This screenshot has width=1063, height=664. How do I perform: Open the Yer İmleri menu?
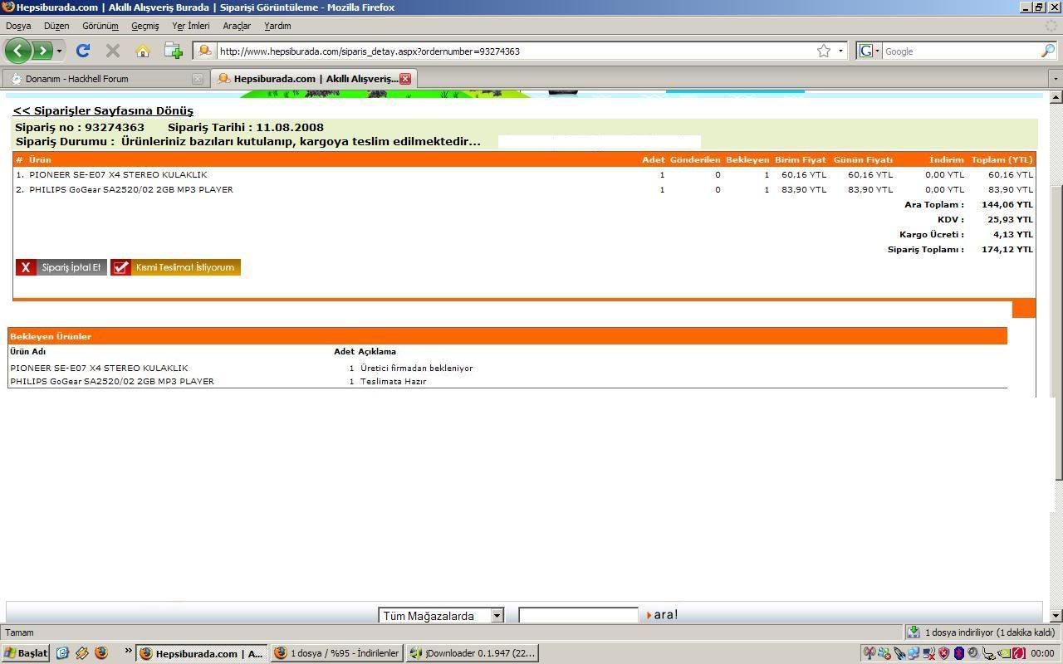[191, 26]
